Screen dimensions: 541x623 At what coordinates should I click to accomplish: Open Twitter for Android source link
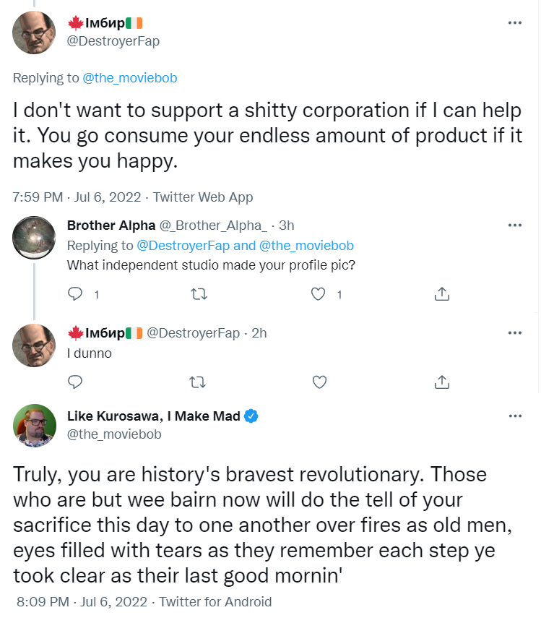(x=215, y=601)
